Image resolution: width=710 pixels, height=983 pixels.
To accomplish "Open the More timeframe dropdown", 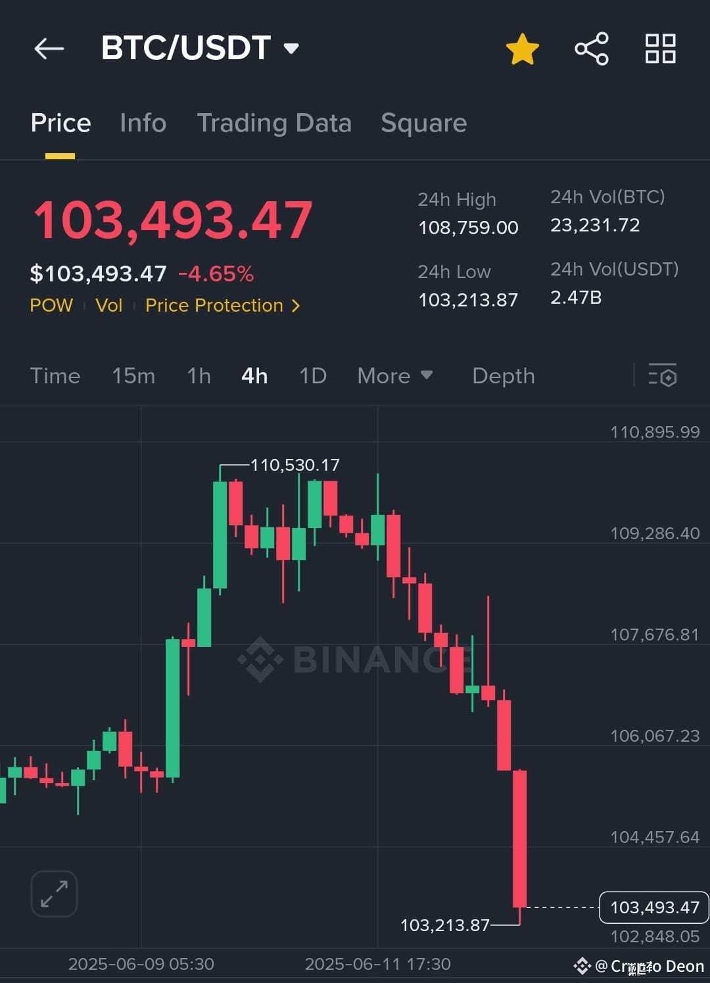I will pos(394,375).
